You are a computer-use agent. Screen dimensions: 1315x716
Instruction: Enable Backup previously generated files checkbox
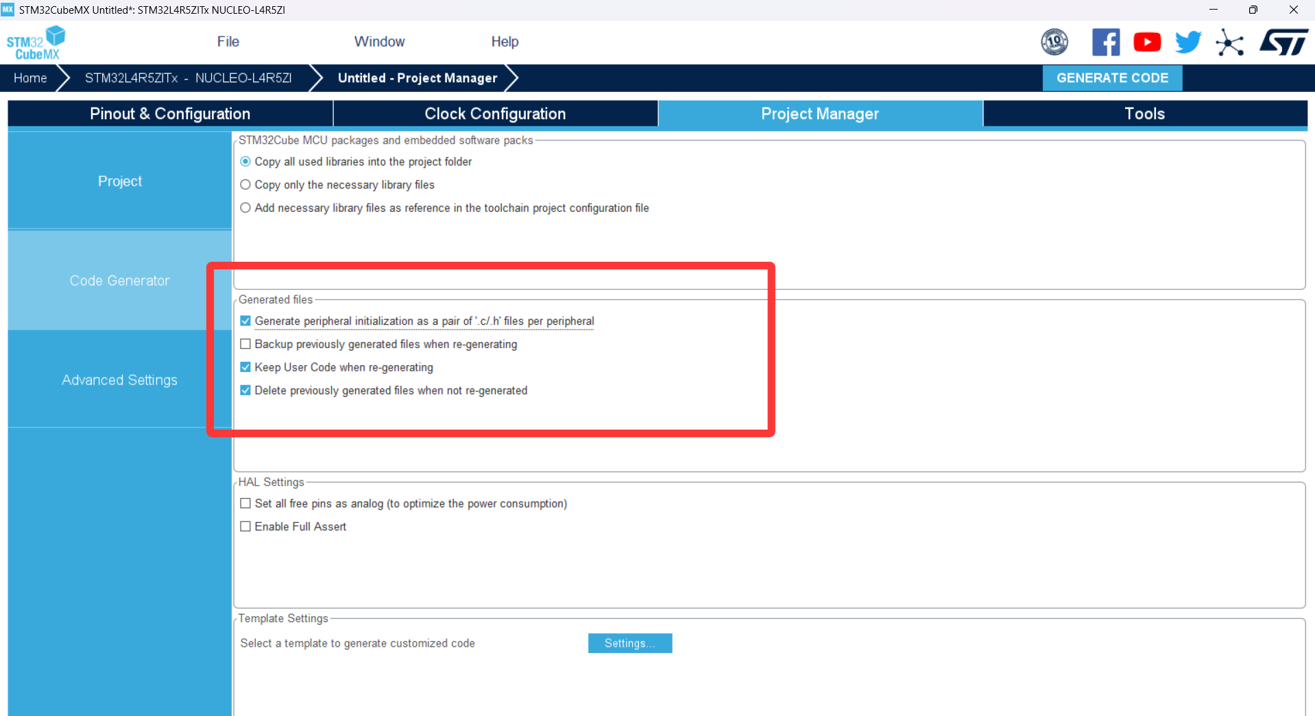pos(245,345)
